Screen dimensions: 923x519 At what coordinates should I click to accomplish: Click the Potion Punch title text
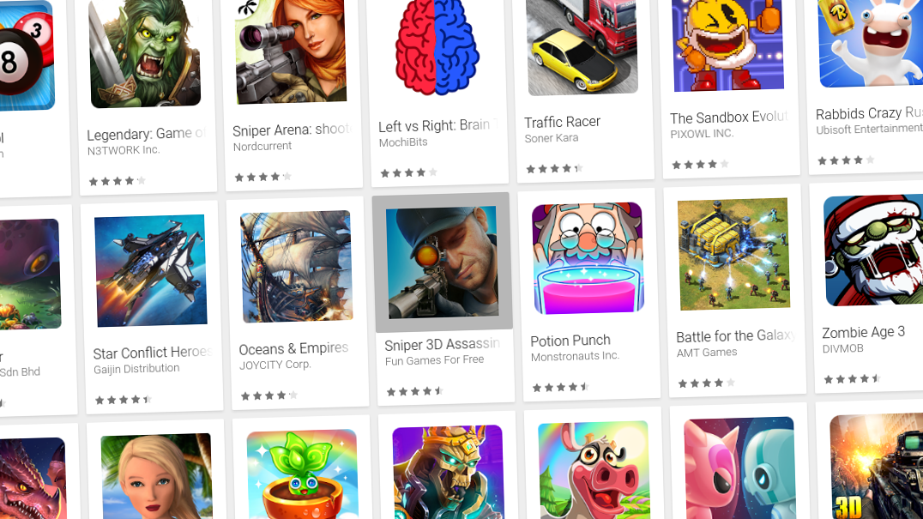(x=570, y=341)
